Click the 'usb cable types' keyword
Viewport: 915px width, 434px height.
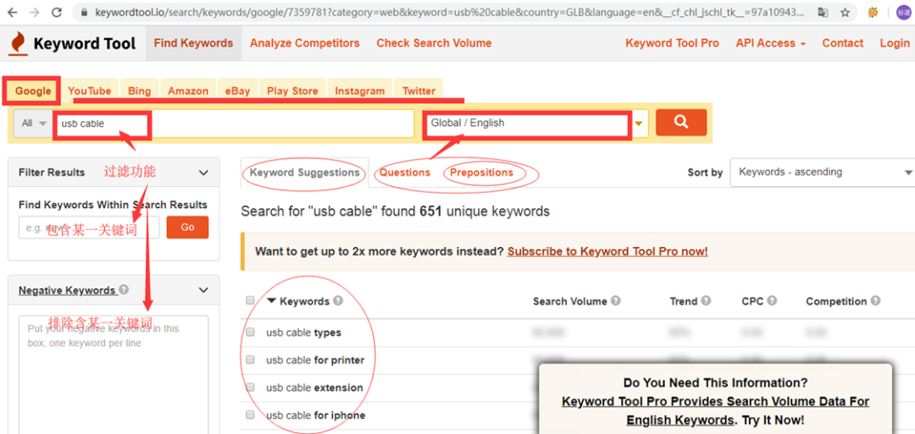[x=303, y=332]
